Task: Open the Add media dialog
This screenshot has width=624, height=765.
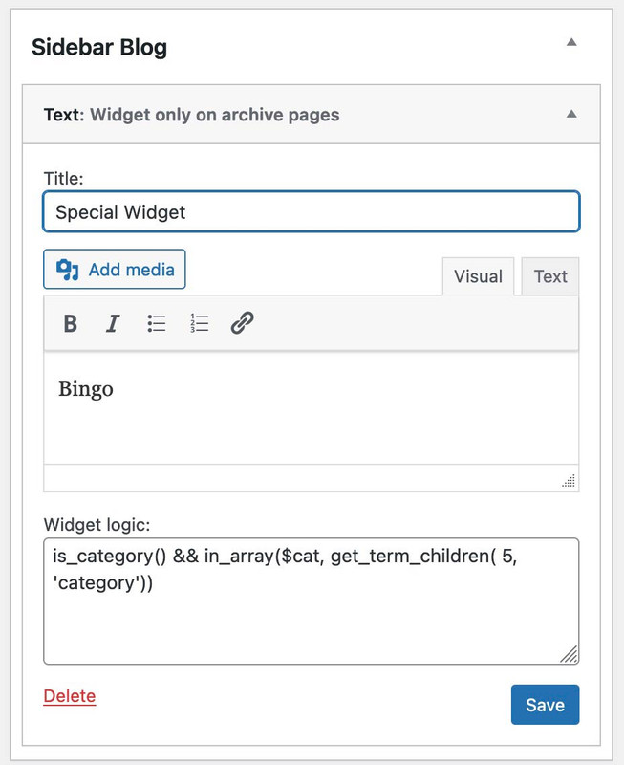Action: [115, 270]
